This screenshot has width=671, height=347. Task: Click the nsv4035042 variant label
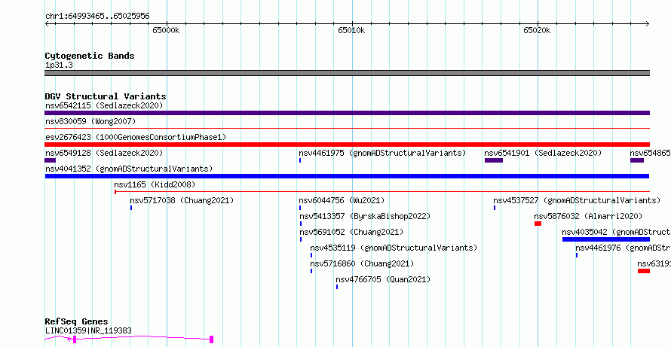pyautogui.click(x=616, y=232)
